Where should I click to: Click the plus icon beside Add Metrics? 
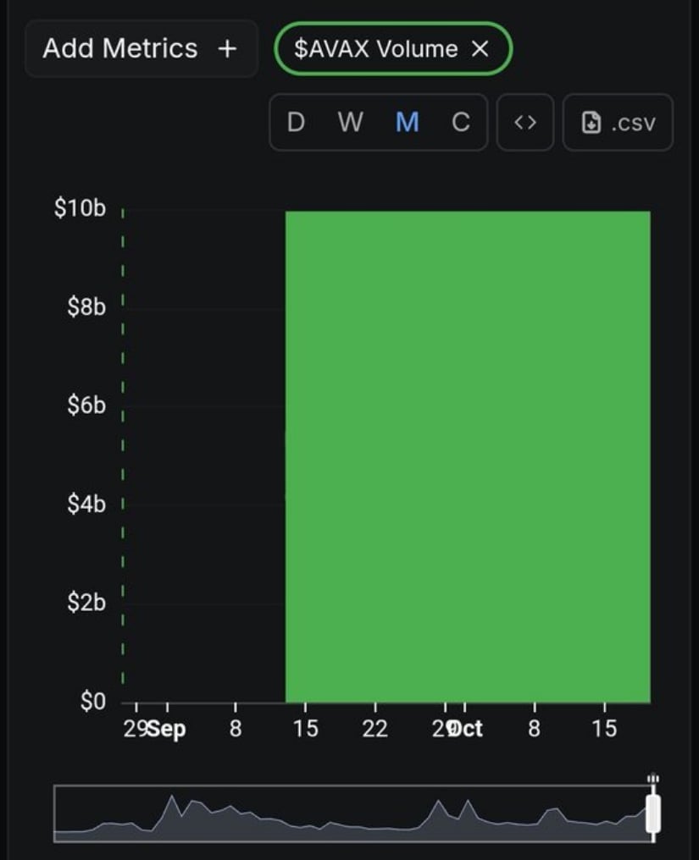226,49
